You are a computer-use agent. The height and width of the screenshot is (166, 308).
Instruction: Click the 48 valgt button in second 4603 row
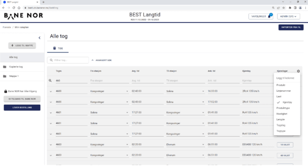point(285,155)
